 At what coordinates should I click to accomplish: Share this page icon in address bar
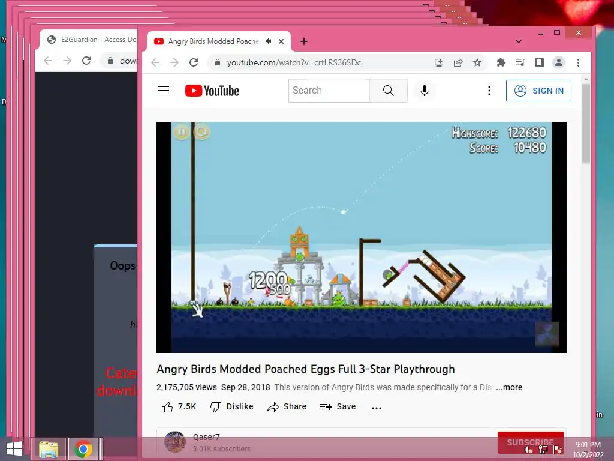[458, 62]
